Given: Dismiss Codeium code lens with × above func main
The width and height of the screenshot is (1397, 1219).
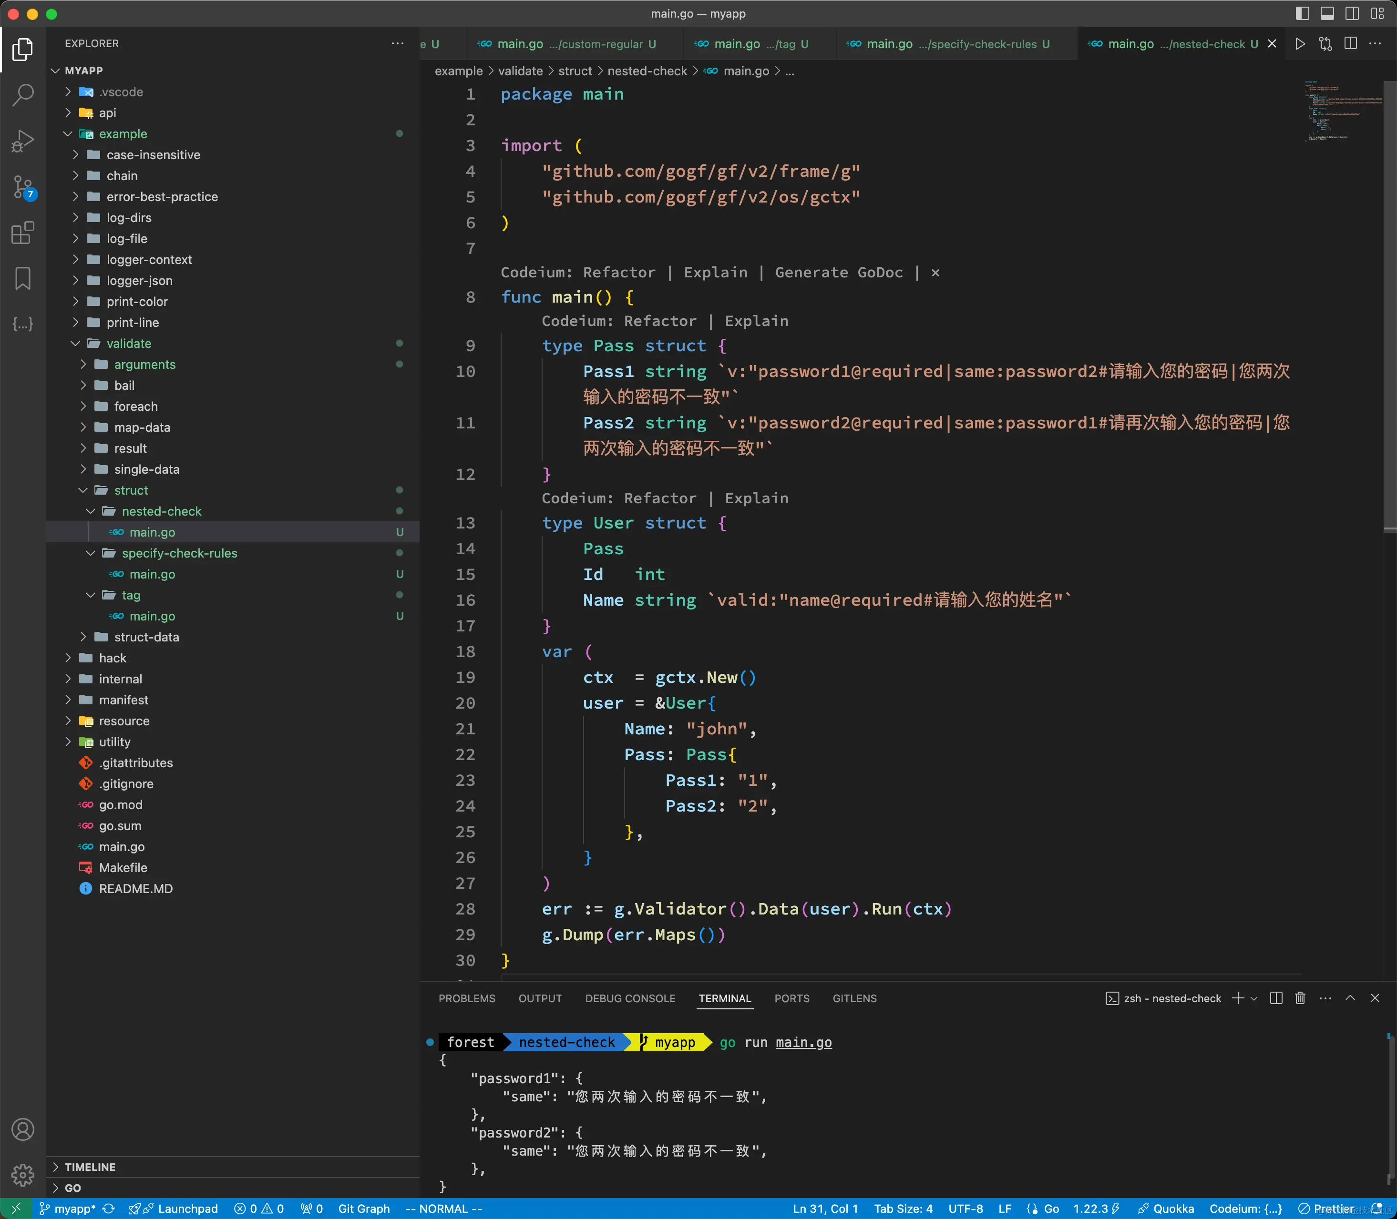Looking at the screenshot, I should [x=935, y=272].
